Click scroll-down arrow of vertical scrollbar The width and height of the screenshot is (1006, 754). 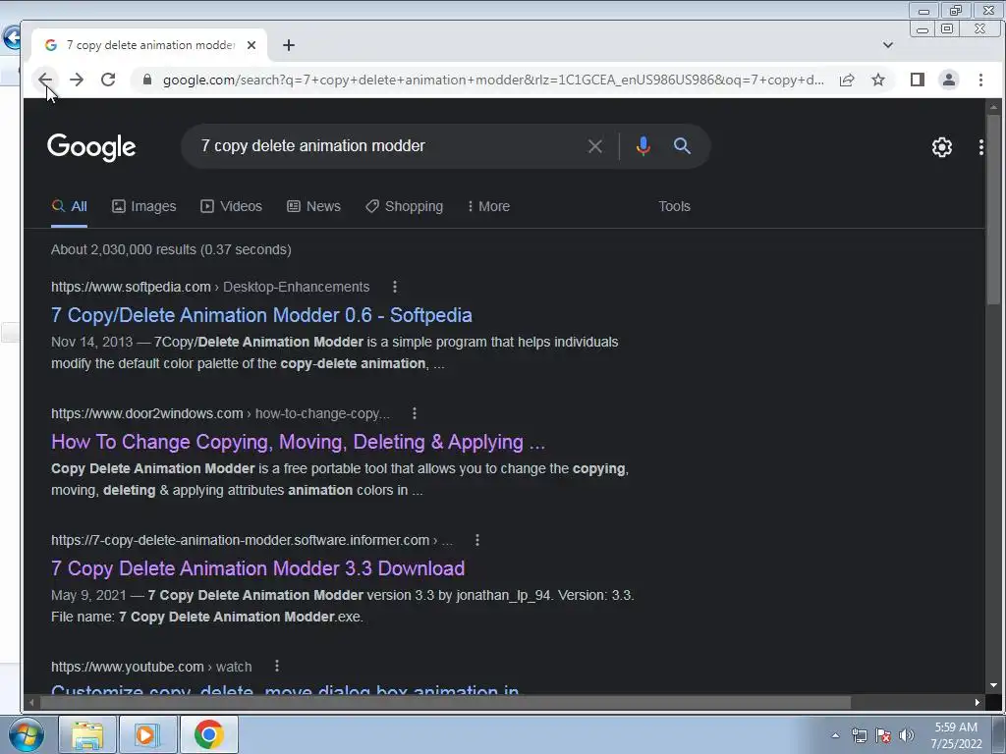coord(993,685)
